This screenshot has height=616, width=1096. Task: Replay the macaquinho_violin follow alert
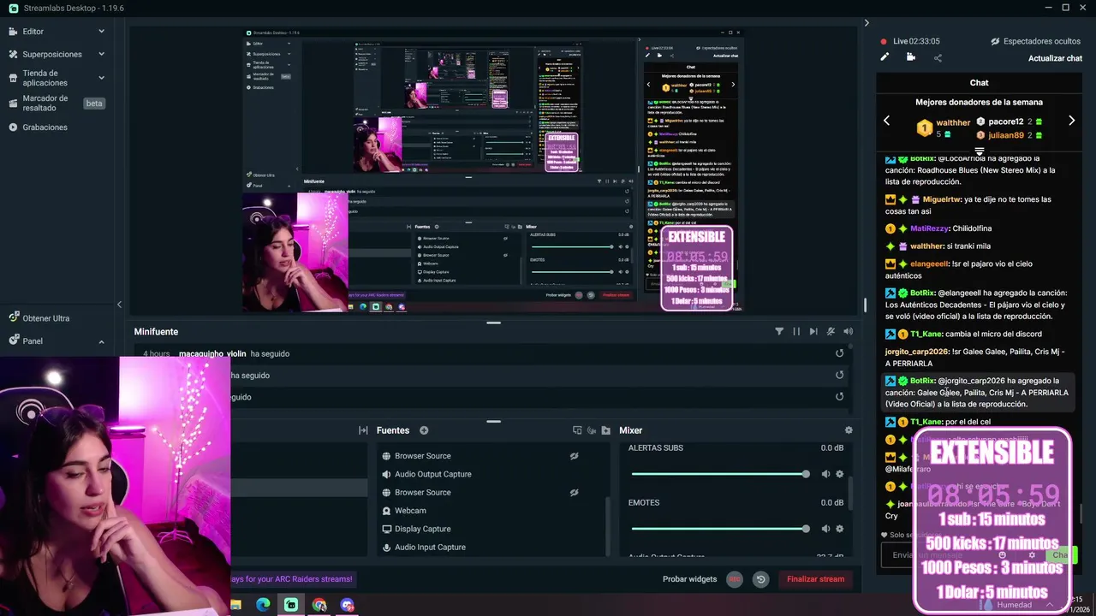839,353
